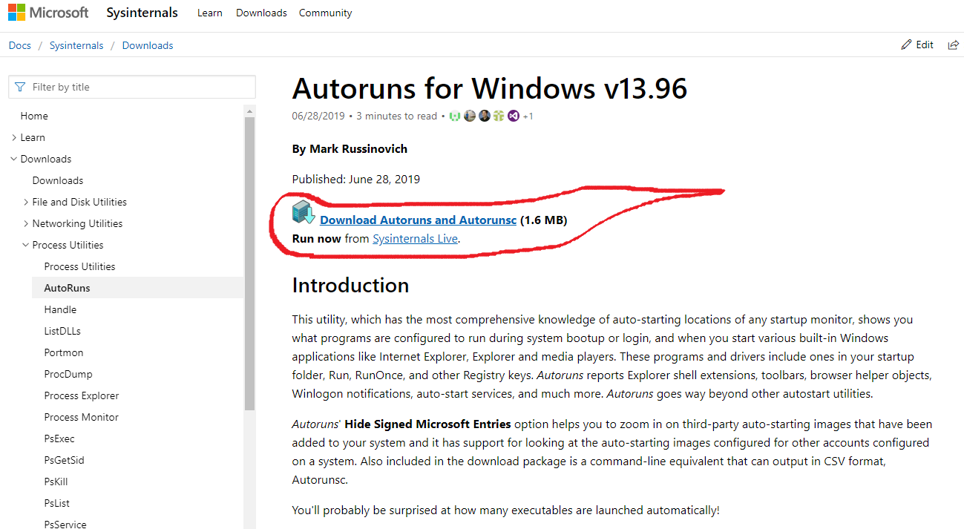Click the Microsoft logo
Screen dimensions: 964x529
48,13
